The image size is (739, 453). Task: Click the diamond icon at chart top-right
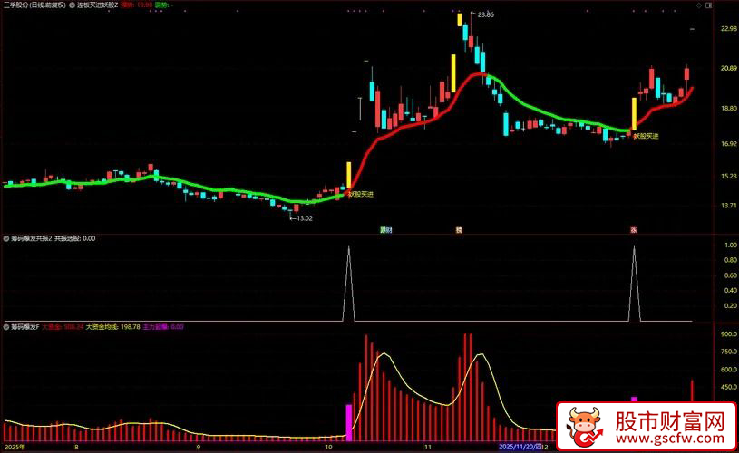coord(699,5)
